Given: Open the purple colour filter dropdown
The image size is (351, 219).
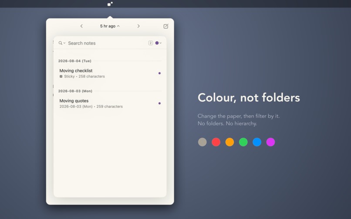Looking at the screenshot, I should [x=158, y=43].
